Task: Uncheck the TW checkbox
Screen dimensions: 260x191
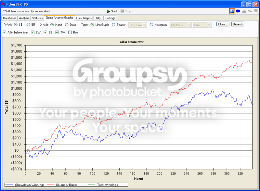Action: pyautogui.click(x=57, y=32)
